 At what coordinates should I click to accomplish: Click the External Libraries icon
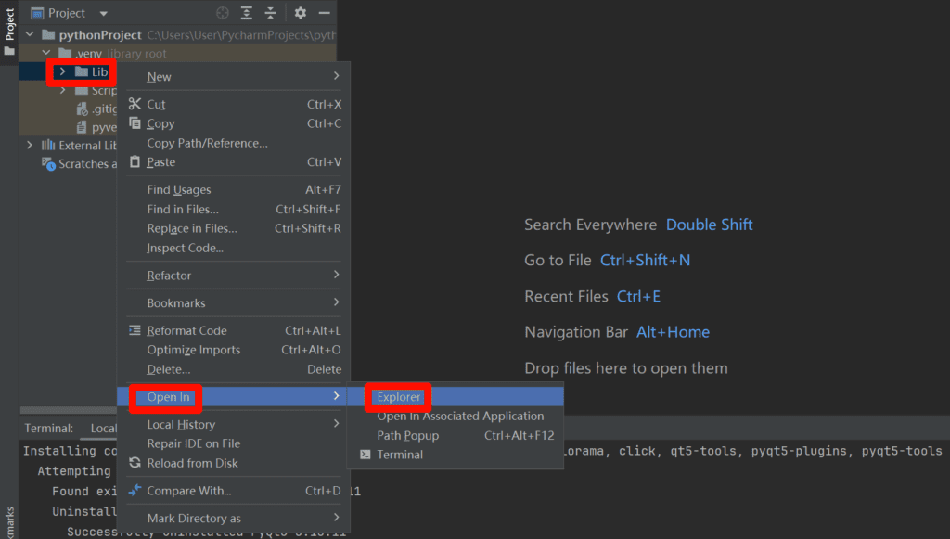coord(48,146)
